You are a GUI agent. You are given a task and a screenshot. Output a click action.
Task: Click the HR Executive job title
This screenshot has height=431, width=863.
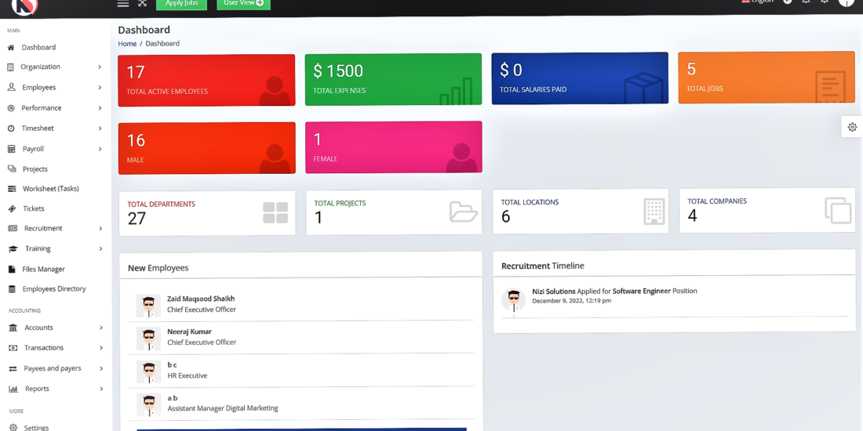click(188, 376)
